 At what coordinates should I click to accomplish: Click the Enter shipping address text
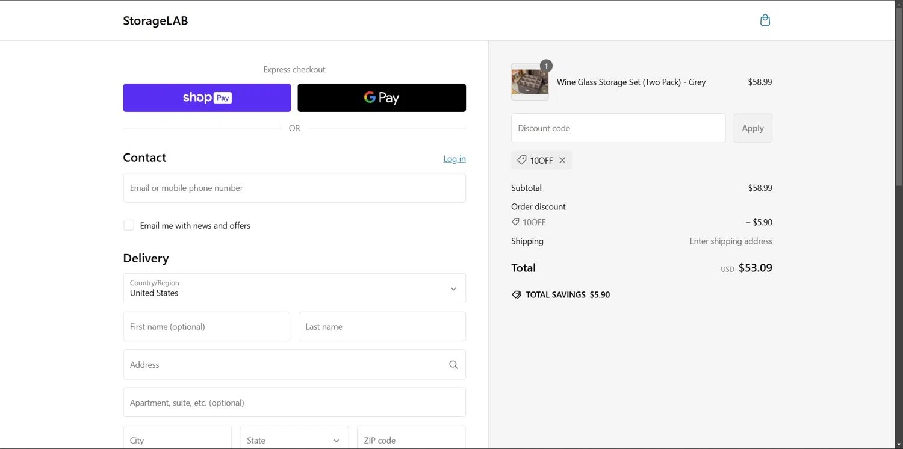pos(731,241)
